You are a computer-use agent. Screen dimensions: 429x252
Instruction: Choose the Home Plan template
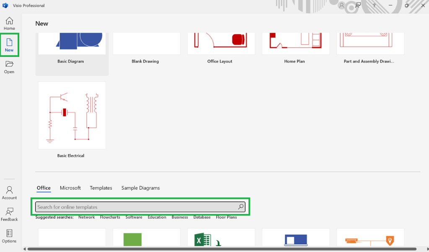click(296, 49)
